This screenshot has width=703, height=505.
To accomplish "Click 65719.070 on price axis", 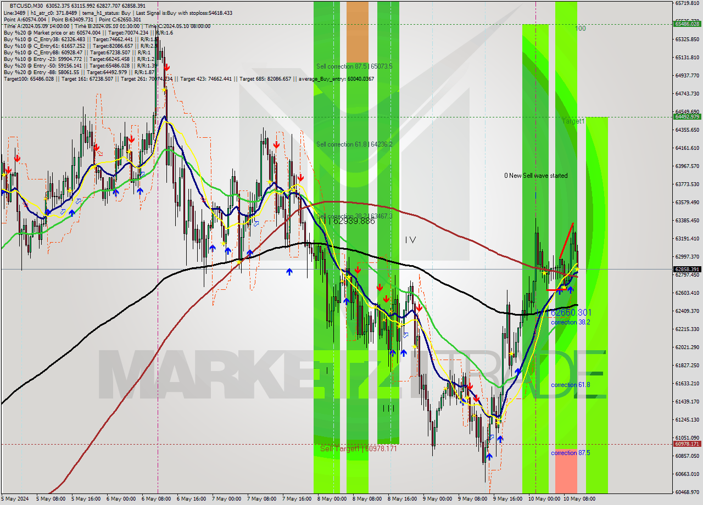I will (x=687, y=3).
